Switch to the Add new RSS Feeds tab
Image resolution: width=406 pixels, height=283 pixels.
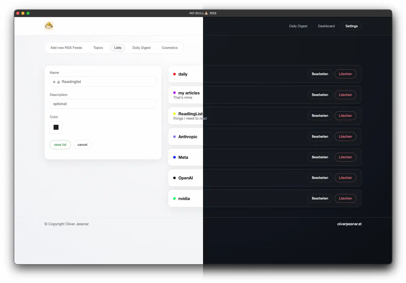[x=66, y=48]
